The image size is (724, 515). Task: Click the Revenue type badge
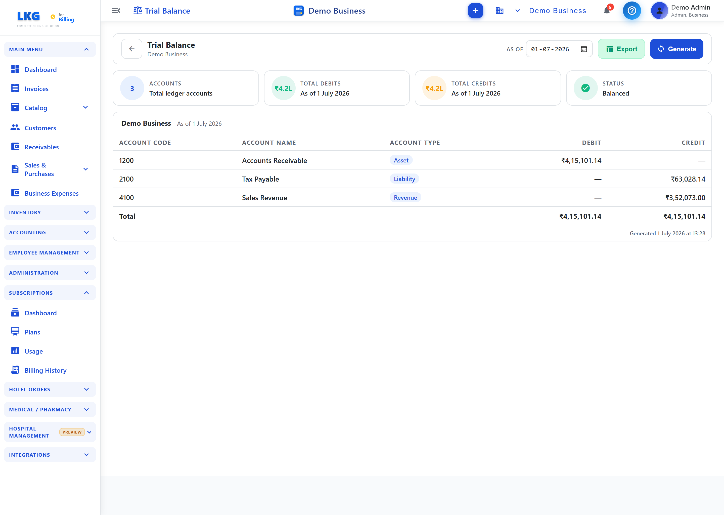405,198
